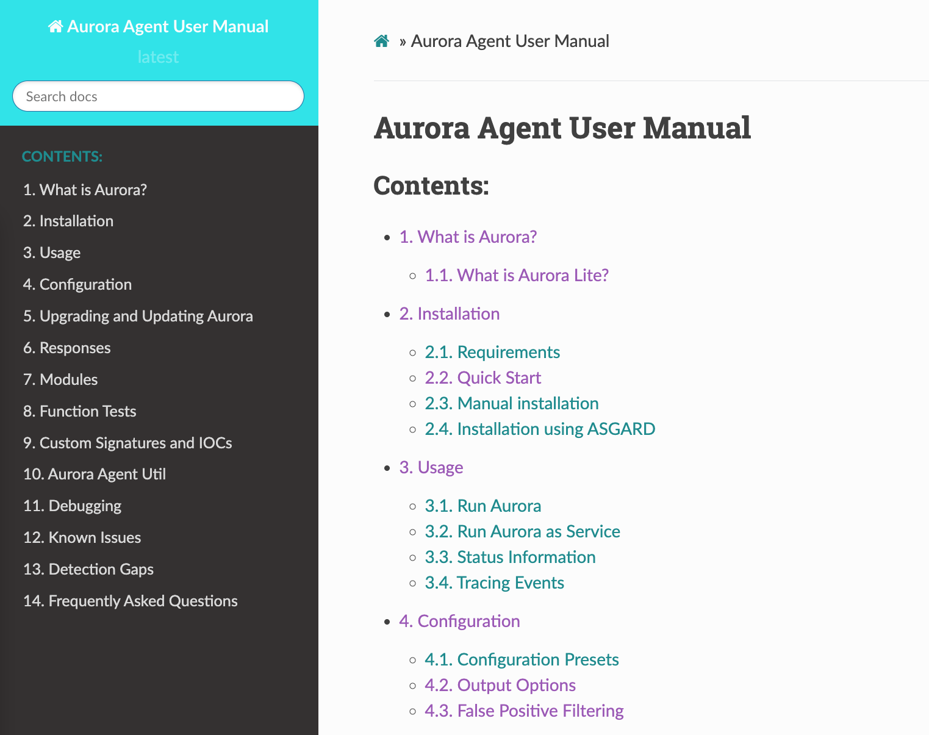The image size is (929, 735).
Task: Click the 3.4. Tracing Events link
Action: coord(494,583)
